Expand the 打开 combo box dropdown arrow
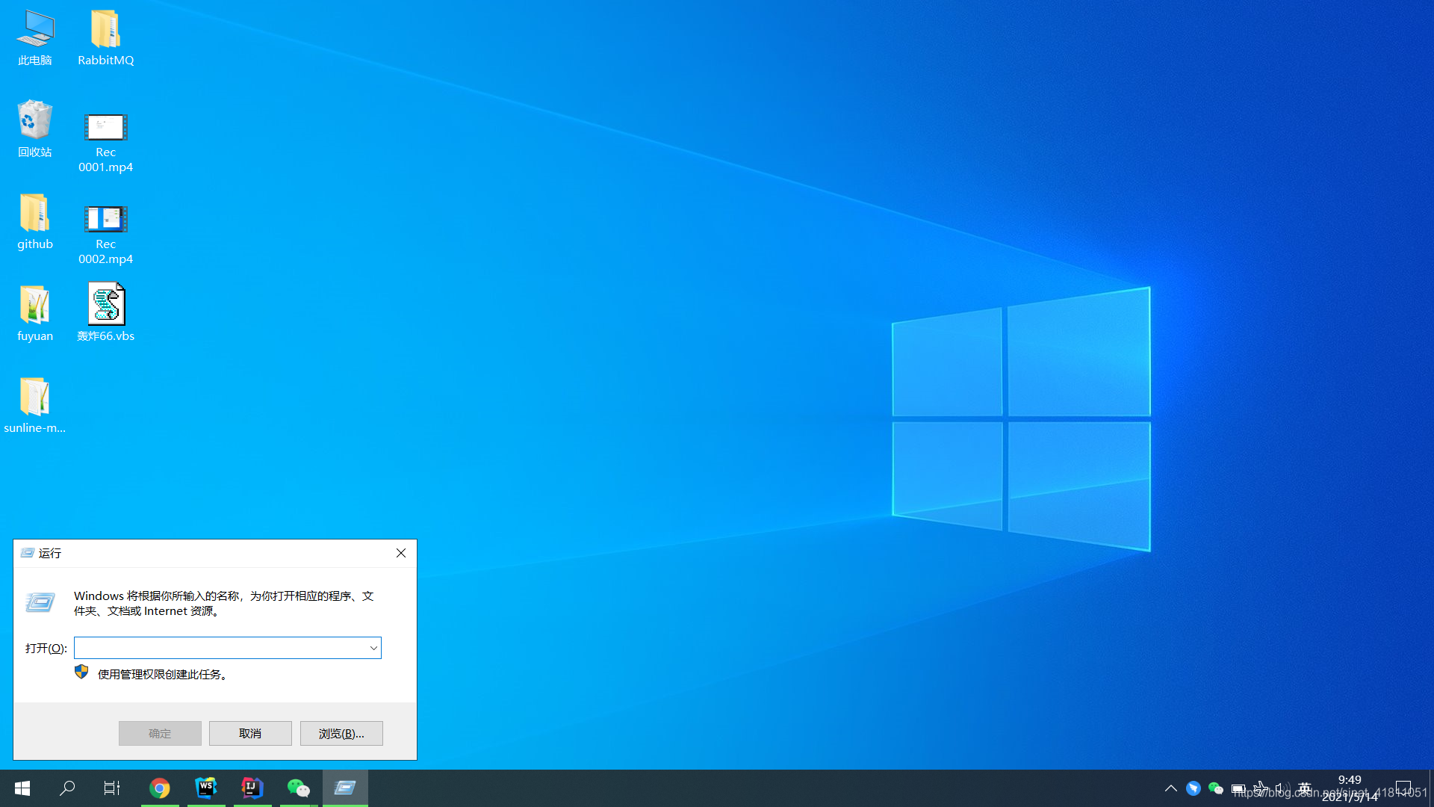This screenshot has width=1434, height=807. click(373, 648)
